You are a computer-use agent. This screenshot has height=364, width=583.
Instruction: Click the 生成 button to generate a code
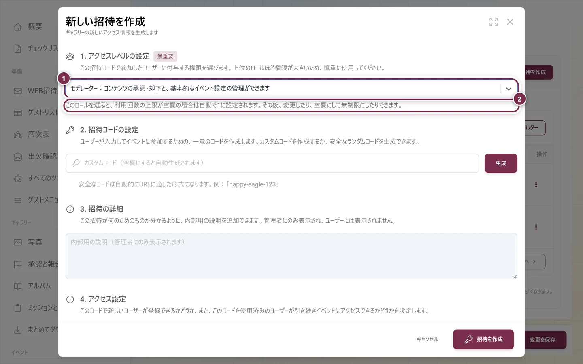coord(501,163)
